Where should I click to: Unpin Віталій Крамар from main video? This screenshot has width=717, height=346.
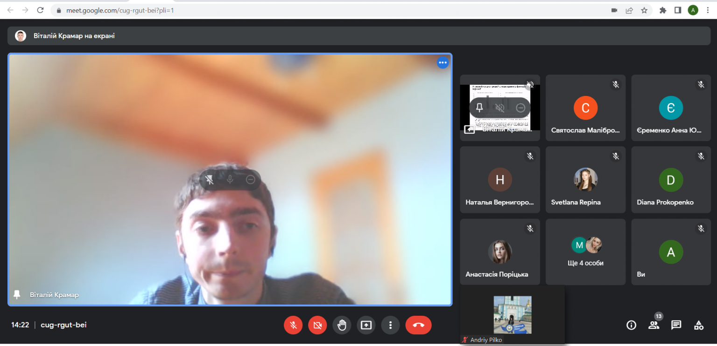210,179
